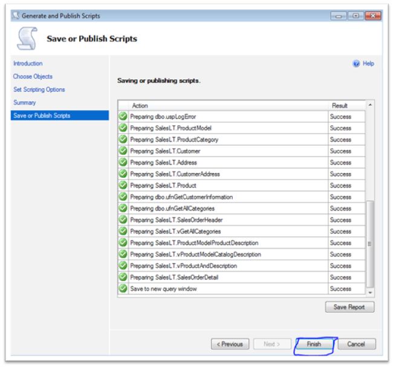The image size is (393, 367).
Task: Click the Success result for SalesLT.Customer
Action: pos(340,151)
